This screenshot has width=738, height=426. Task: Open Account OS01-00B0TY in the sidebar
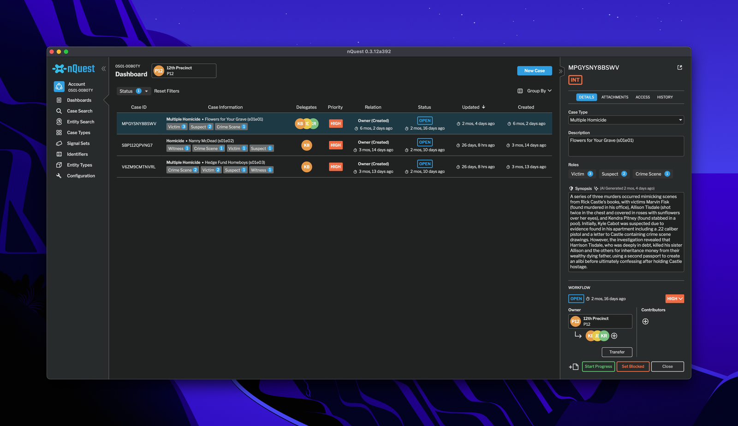tap(75, 87)
